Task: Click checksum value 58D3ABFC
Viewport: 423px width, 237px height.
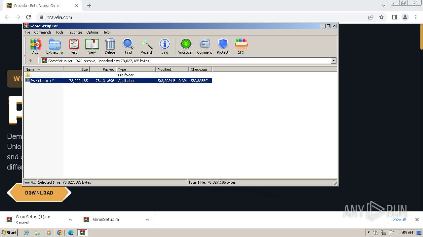Action: 199,81
